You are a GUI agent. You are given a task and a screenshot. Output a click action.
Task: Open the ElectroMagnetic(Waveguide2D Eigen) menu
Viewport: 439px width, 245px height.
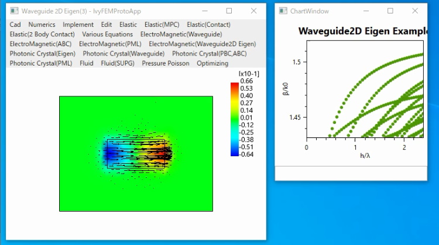[203, 44]
